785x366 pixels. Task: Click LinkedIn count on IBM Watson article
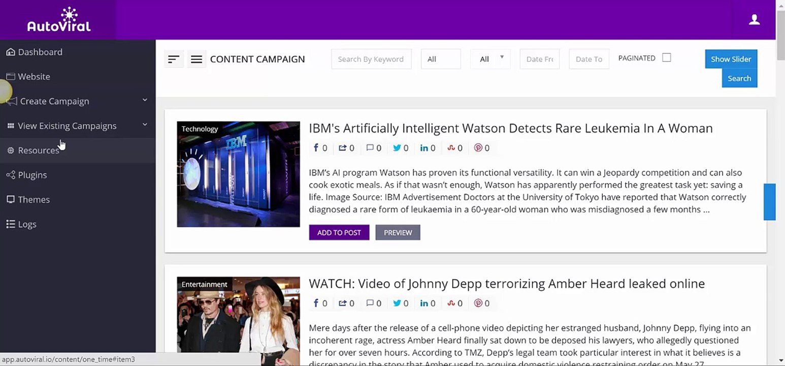[428, 148]
